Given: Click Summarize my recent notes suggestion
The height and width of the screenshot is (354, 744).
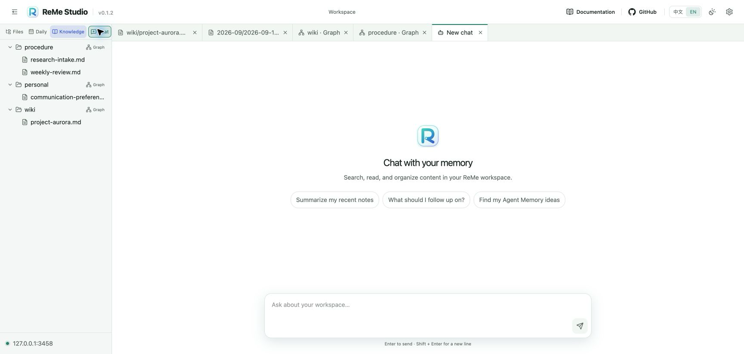Looking at the screenshot, I should pyautogui.click(x=335, y=200).
